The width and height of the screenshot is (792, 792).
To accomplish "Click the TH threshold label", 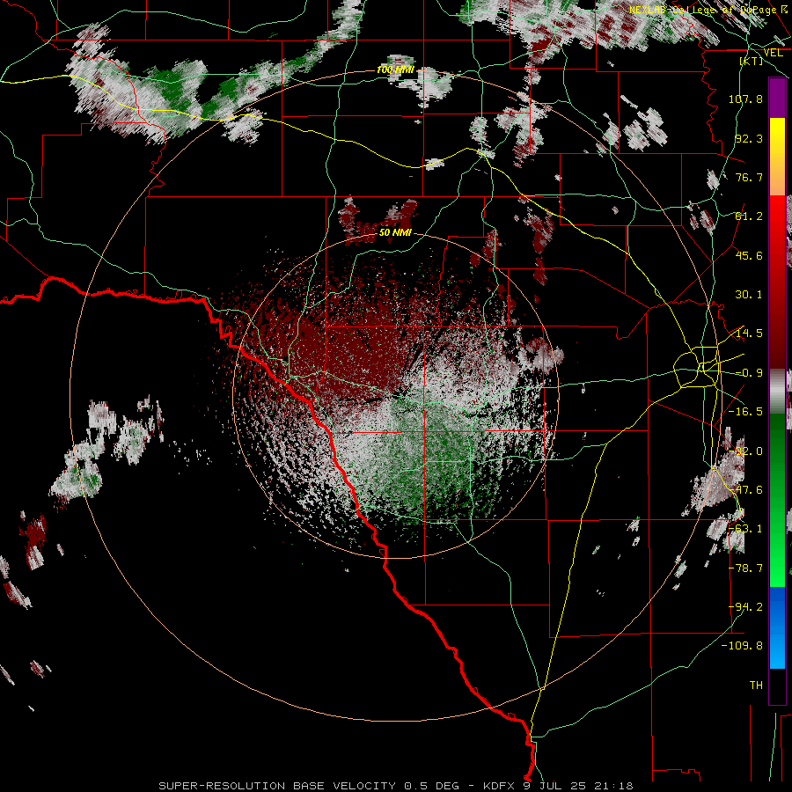I will coord(756,686).
